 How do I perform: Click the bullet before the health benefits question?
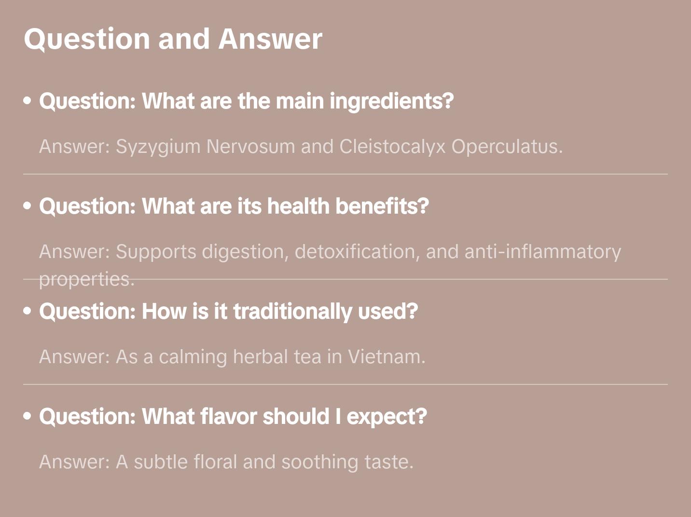coord(28,206)
